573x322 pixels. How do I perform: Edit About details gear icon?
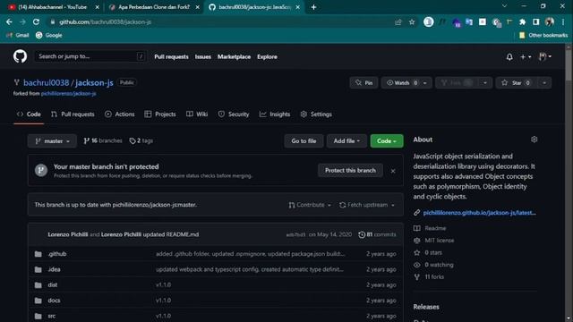pos(534,140)
